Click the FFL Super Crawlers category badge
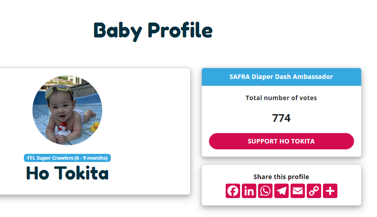The image size is (377, 217). pyautogui.click(x=67, y=158)
